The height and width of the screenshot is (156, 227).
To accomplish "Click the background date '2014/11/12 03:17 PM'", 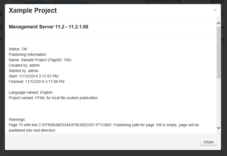I will [163, 2].
